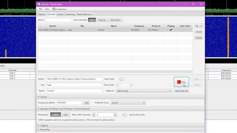Select the Ohio MARCS-IP channel row
Screen dimensions: 237x133
[x=115, y=30]
